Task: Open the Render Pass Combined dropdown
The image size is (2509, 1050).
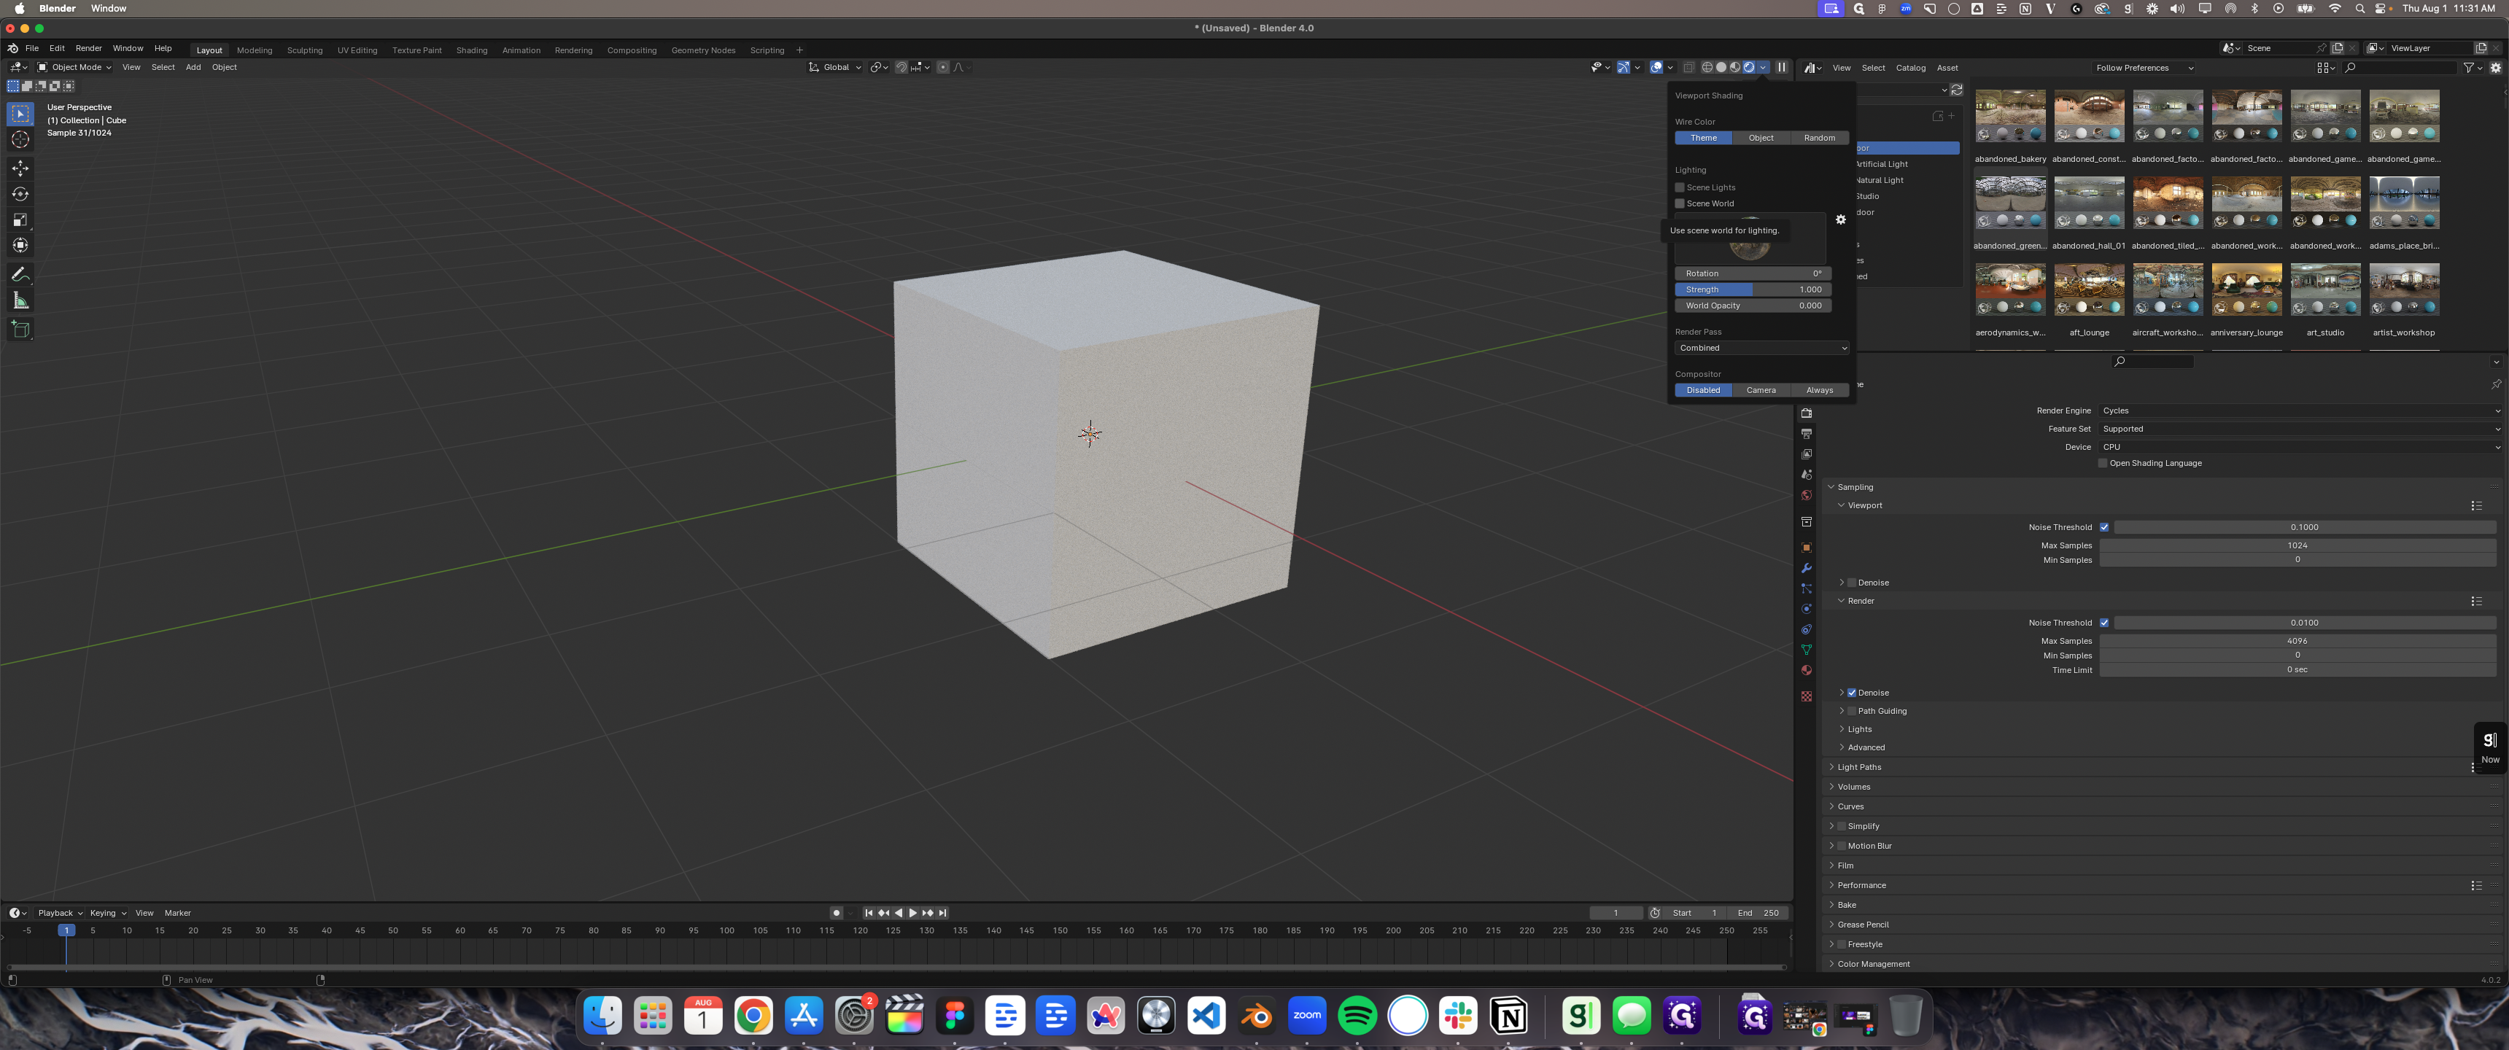Action: click(x=1761, y=348)
